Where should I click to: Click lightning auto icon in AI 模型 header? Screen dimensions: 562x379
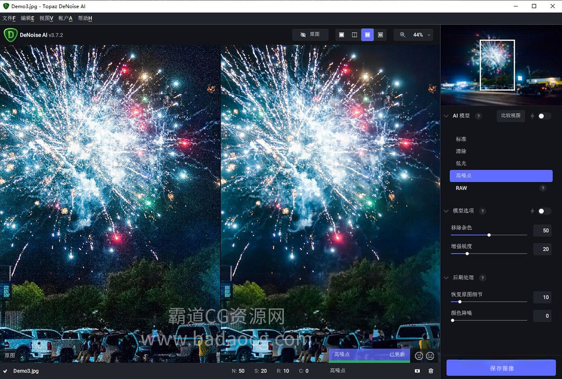click(x=532, y=116)
